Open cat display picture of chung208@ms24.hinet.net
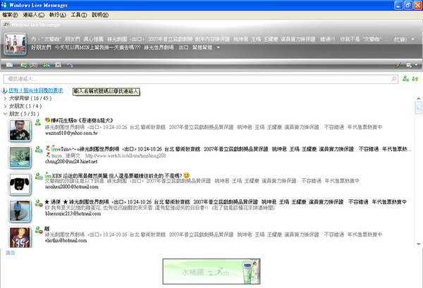This screenshot has width=423, height=288. pos(20,157)
